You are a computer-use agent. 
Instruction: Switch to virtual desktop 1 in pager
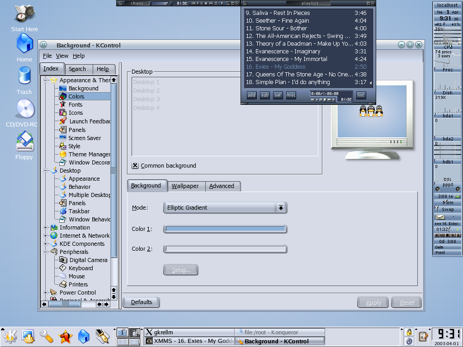[x=122, y=332]
